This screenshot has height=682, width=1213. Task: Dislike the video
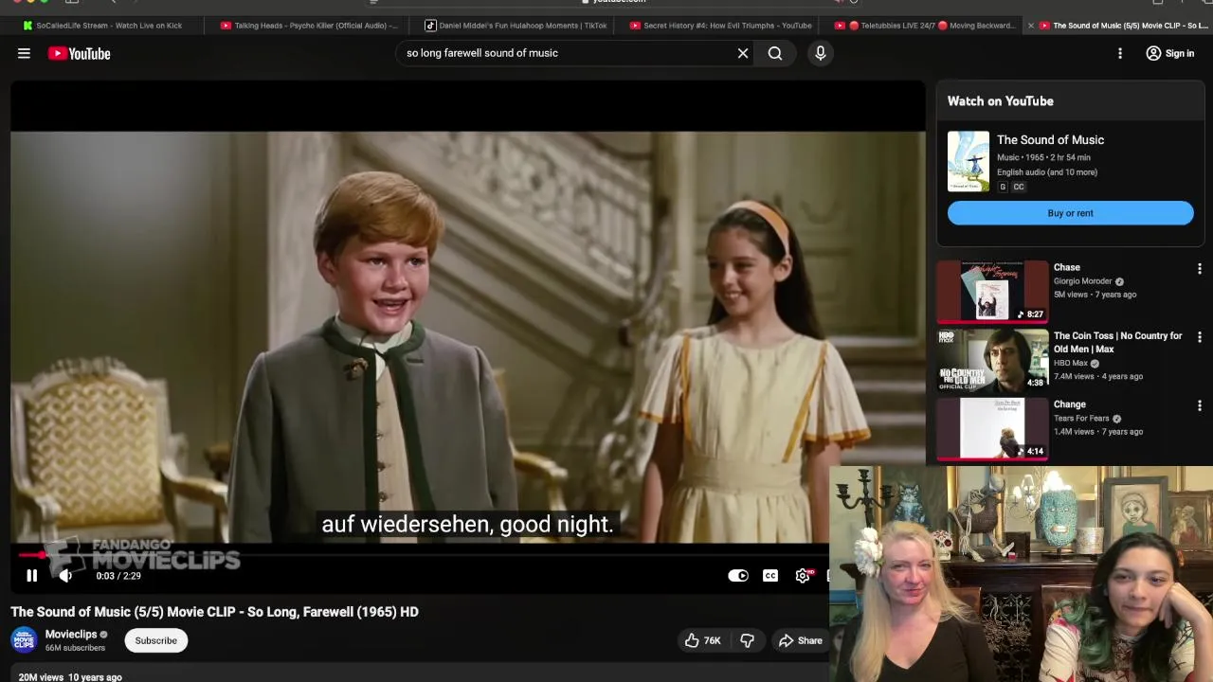[747, 640]
